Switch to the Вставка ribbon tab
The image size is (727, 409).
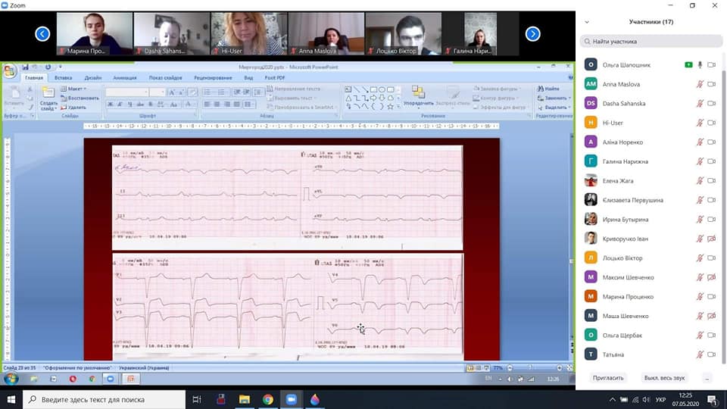click(64, 77)
